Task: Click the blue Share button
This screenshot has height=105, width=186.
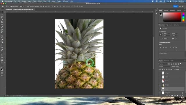Action: tap(176, 6)
